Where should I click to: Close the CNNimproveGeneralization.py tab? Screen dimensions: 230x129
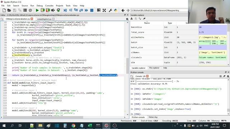click(x=32, y=19)
